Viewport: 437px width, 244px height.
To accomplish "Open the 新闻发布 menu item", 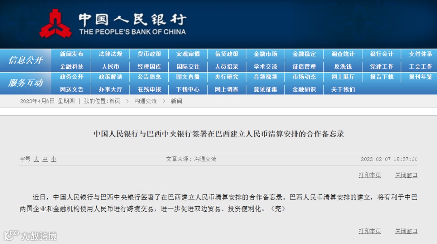I will [x=72, y=54].
